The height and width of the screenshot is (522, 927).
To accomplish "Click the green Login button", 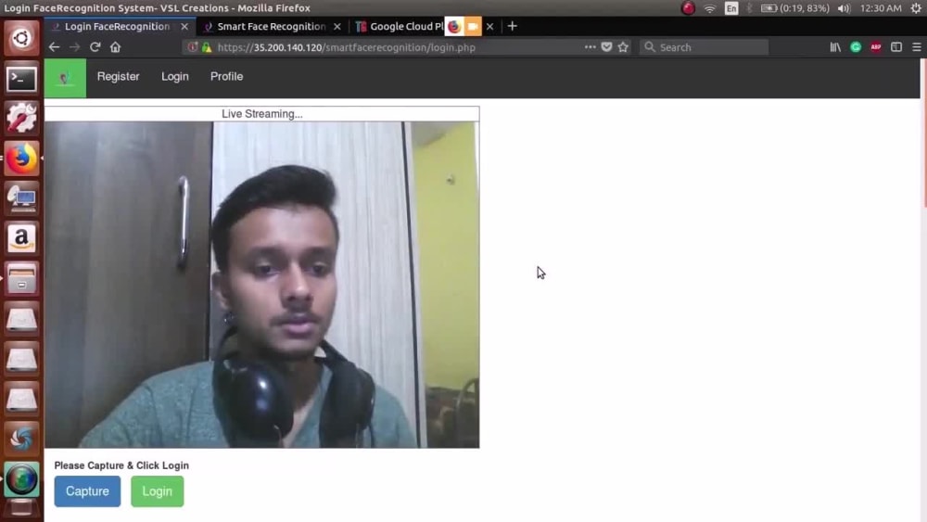I will pyautogui.click(x=158, y=491).
